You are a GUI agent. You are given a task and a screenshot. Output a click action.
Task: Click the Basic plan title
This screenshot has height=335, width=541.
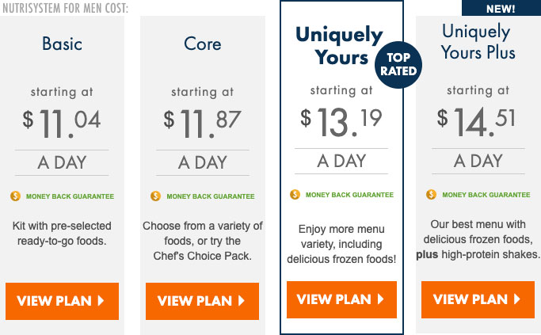(62, 44)
